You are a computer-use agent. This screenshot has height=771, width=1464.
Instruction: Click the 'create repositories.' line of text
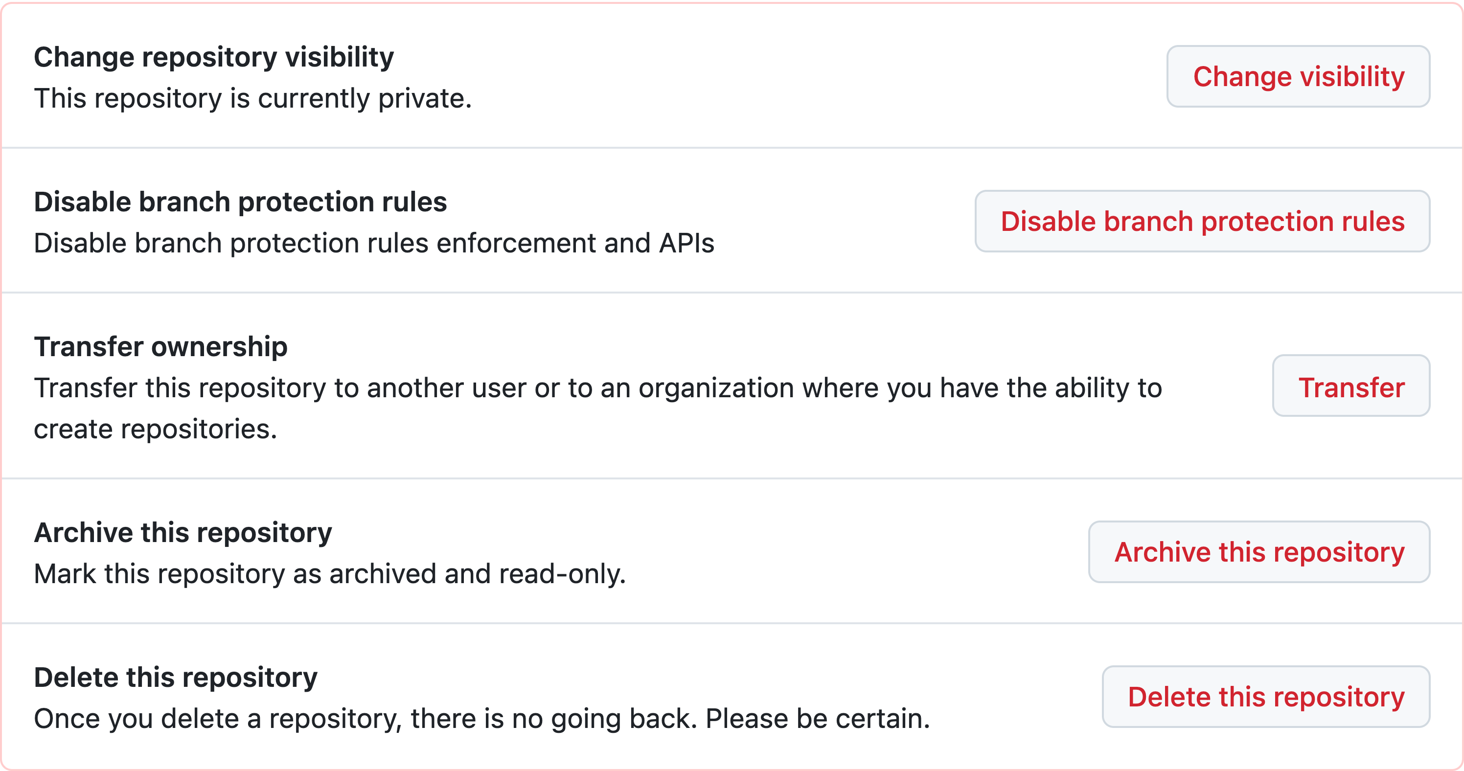click(x=155, y=429)
